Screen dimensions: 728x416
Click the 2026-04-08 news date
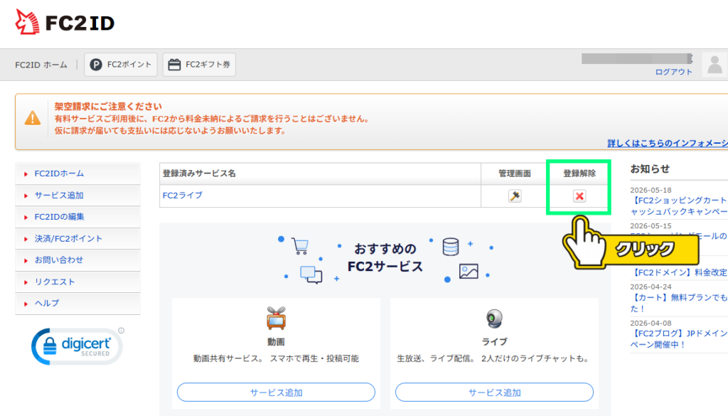(x=651, y=323)
